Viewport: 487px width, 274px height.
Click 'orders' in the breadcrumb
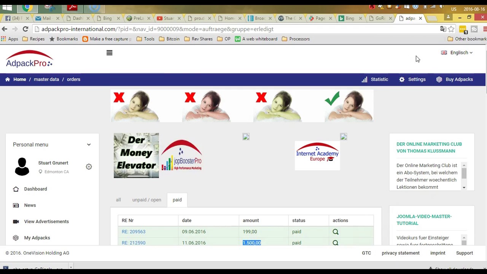73,79
